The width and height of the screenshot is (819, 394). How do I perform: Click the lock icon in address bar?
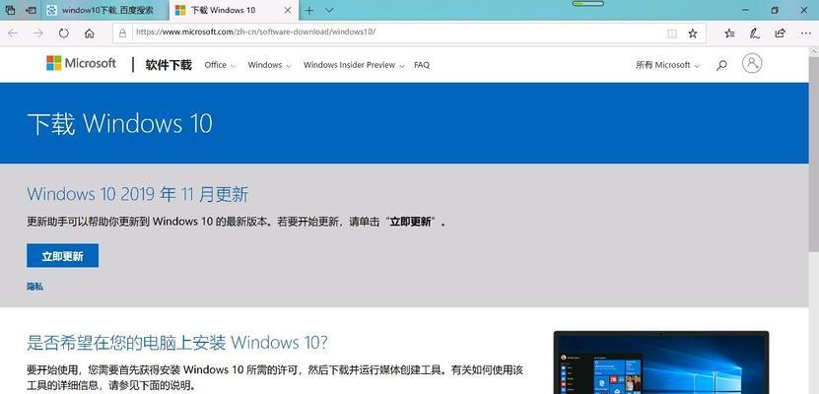click(123, 33)
